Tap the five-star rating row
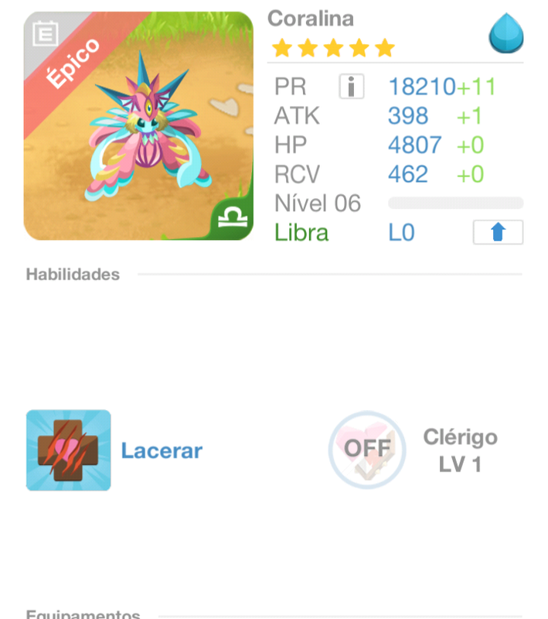This screenshot has height=619, width=548. tap(333, 48)
